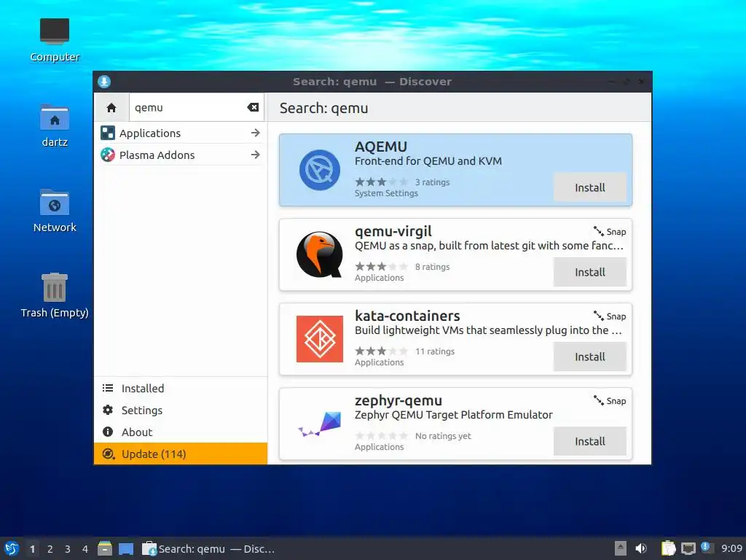This screenshot has height=560, width=746.
Task: Click '11 ratings' on kata-containers
Action: [435, 351]
